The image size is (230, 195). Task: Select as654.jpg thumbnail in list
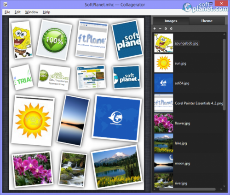click(x=164, y=83)
